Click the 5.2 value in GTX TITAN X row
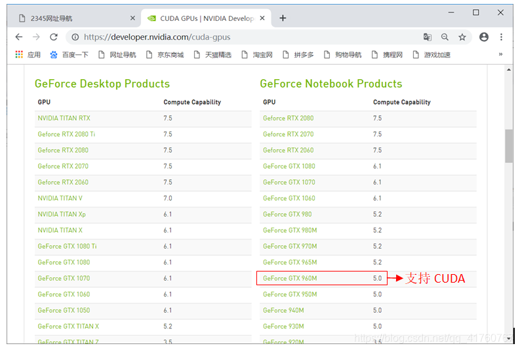 (x=168, y=326)
